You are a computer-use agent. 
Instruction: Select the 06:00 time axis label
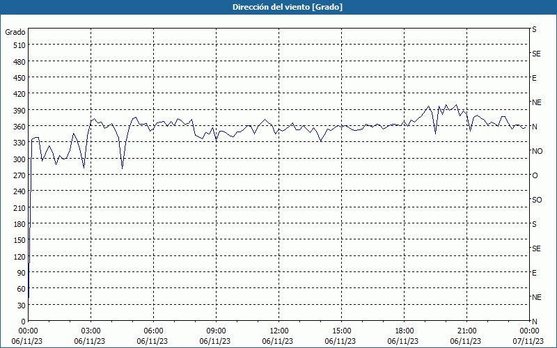point(153,331)
